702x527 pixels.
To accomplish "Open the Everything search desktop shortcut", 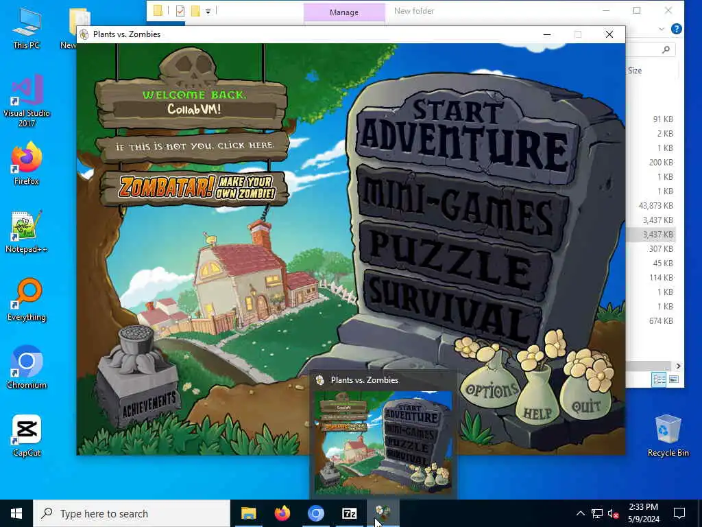I will pyautogui.click(x=27, y=300).
